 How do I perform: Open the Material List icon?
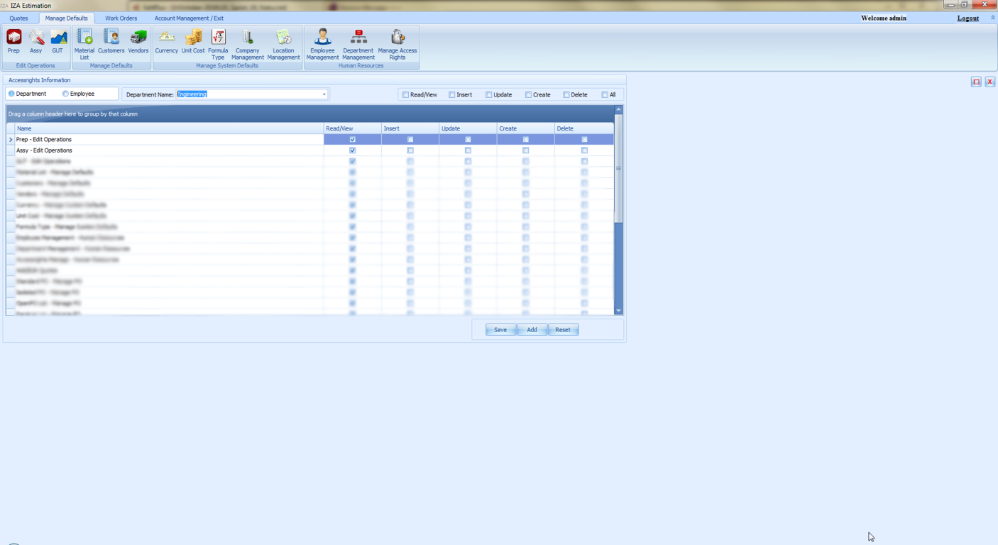coord(84,43)
